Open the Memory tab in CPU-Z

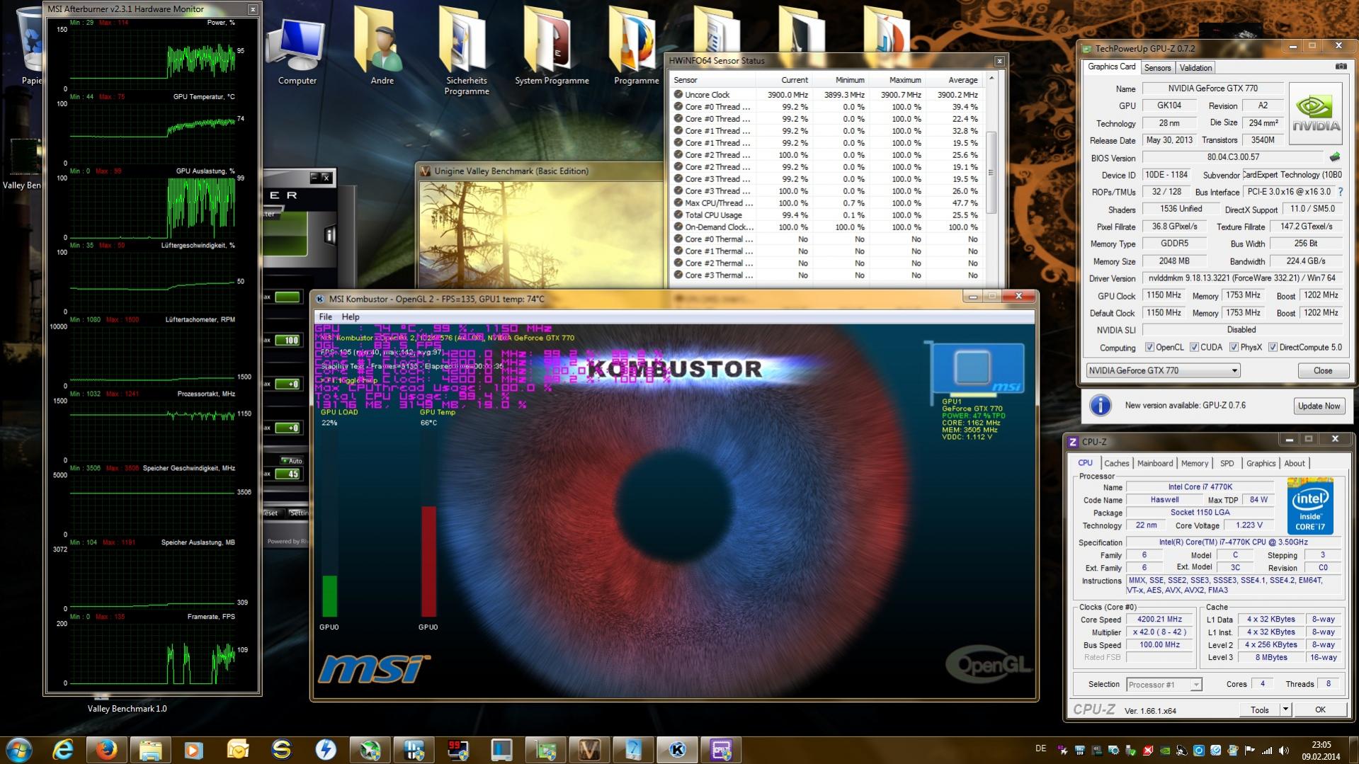point(1194,463)
